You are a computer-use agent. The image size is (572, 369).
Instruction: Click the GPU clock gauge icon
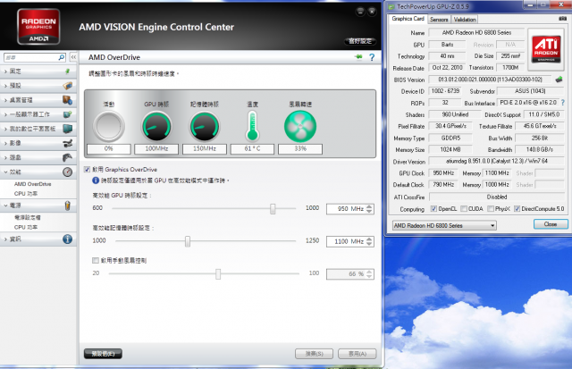(156, 127)
